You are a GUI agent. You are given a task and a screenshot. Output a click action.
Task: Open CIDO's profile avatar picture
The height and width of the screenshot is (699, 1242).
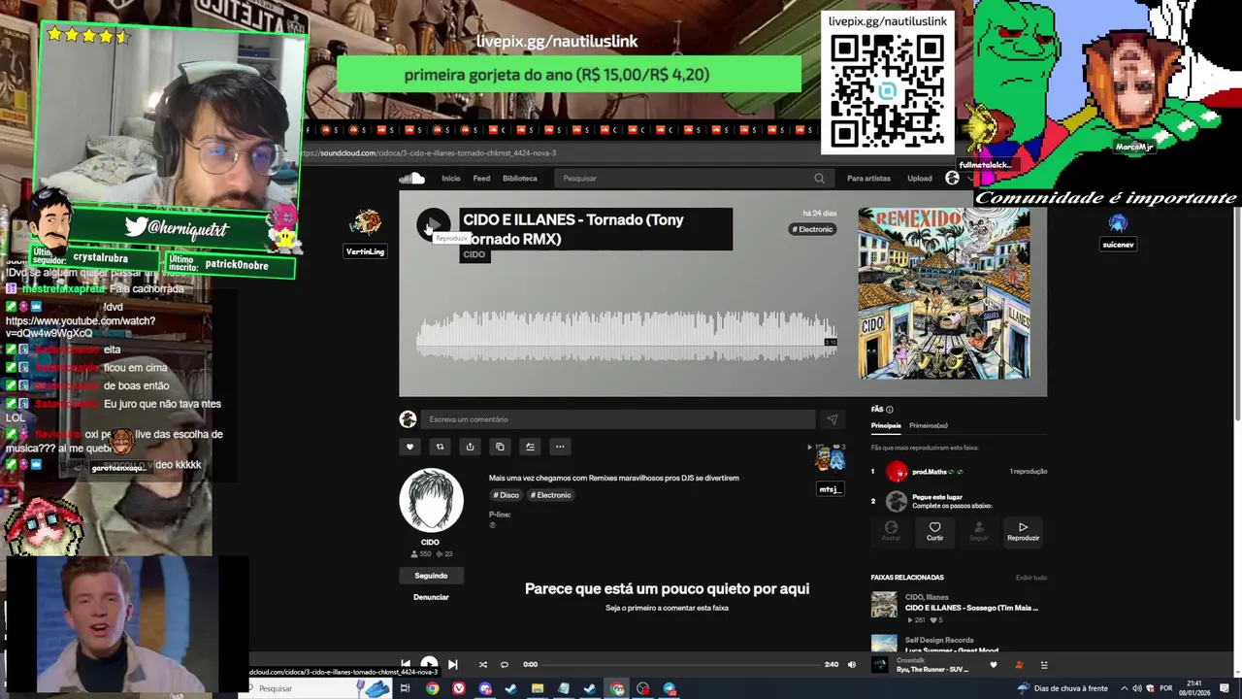click(x=431, y=500)
